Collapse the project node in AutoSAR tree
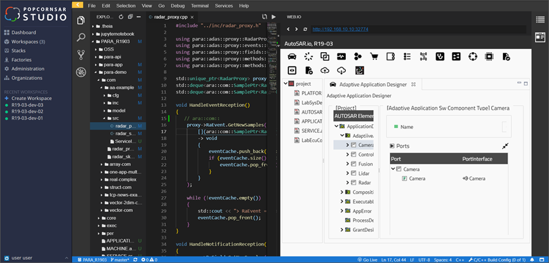The width and height of the screenshot is (549, 263). pyautogui.click(x=285, y=84)
